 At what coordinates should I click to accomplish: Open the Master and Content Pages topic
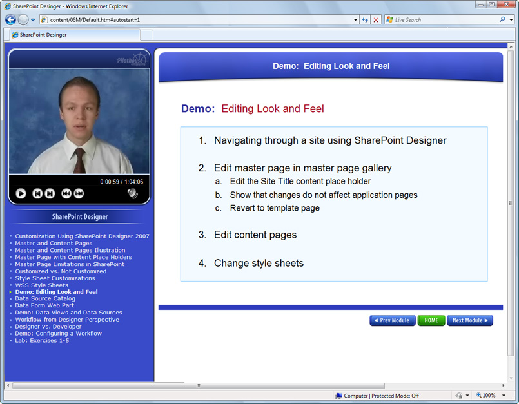coord(54,243)
